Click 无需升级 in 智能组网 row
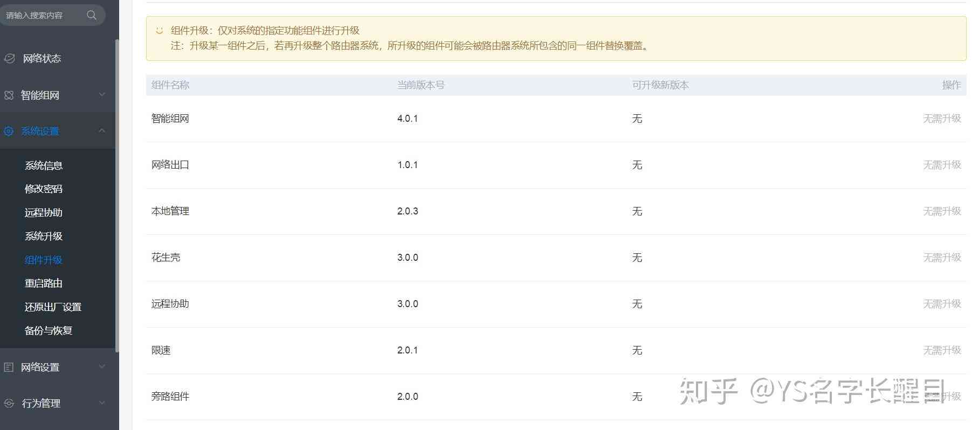 coord(942,119)
